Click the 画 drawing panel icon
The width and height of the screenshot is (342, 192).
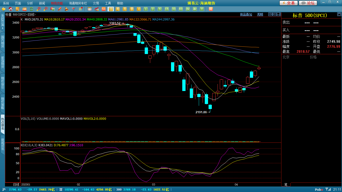click(x=211, y=9)
